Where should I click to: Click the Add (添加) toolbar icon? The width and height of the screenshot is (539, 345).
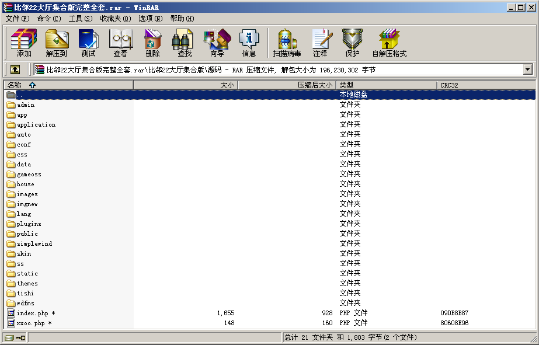point(24,43)
